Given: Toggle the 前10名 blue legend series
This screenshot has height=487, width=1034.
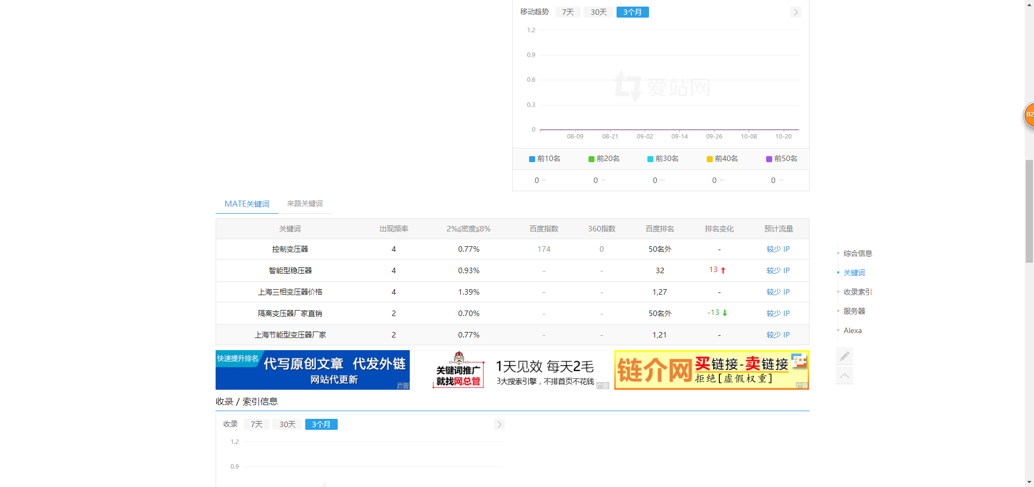Looking at the screenshot, I should point(544,159).
